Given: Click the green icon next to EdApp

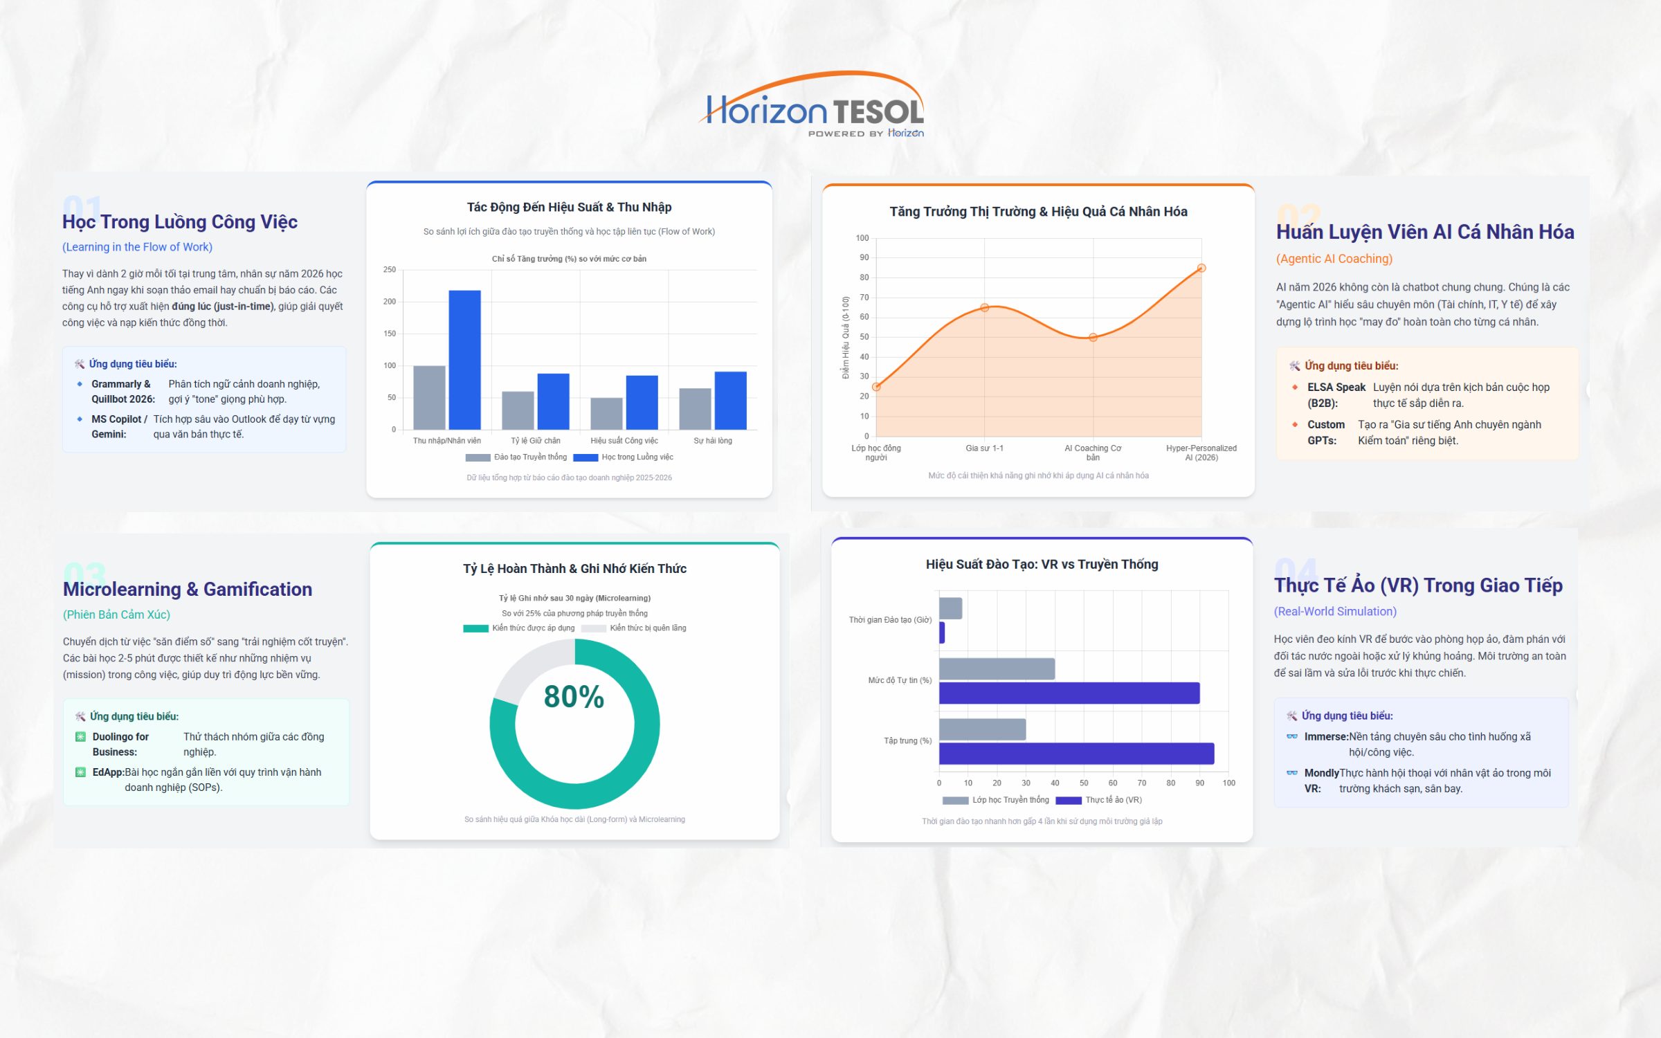Looking at the screenshot, I should click(80, 772).
